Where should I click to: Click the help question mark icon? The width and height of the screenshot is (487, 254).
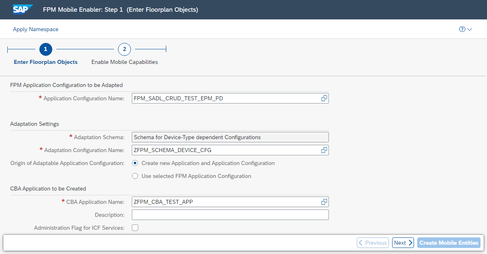462,29
